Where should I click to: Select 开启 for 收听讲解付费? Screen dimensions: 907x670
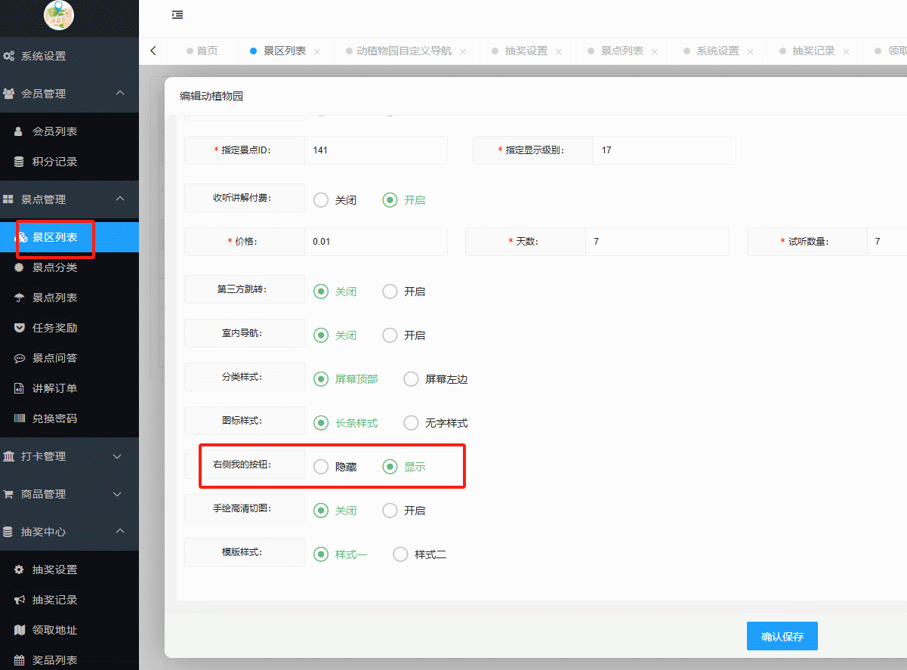pos(403,200)
